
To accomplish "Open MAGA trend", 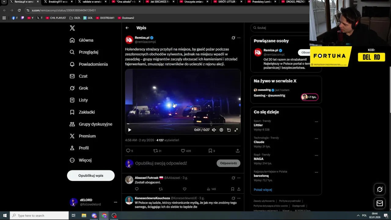I will (x=258, y=159).
